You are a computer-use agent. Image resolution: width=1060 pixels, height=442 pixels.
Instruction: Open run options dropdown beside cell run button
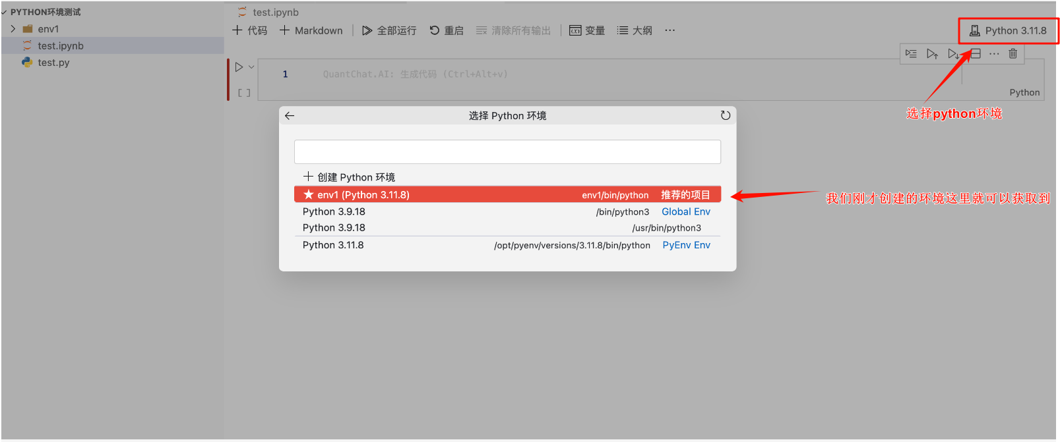pos(251,67)
